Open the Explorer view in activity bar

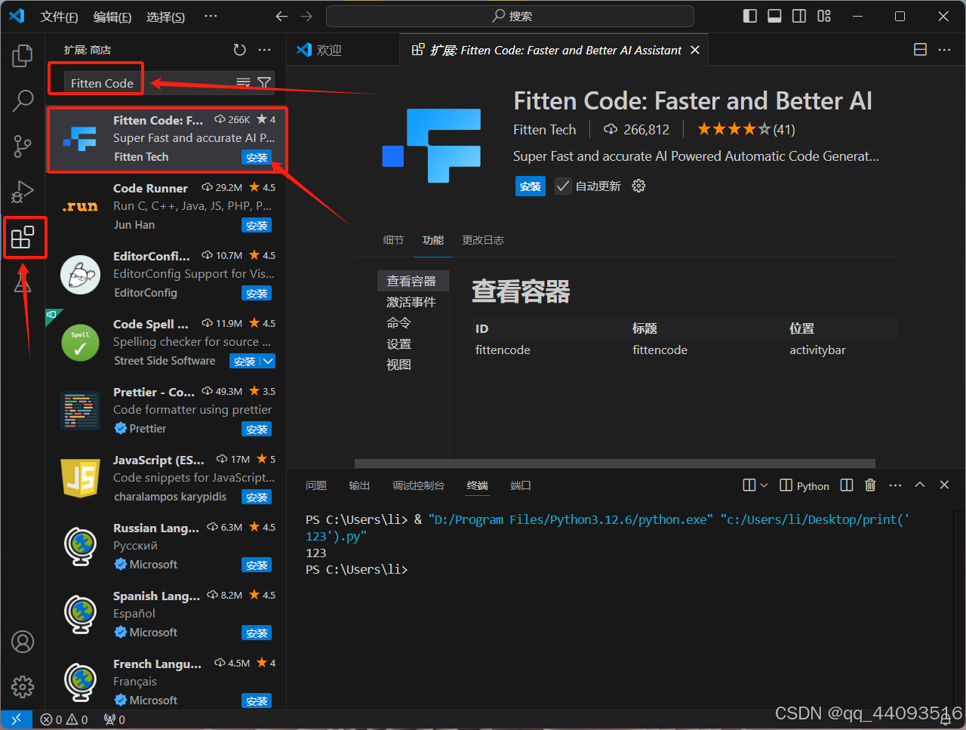tap(23, 55)
